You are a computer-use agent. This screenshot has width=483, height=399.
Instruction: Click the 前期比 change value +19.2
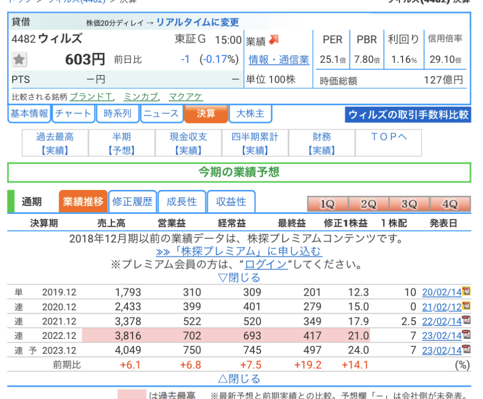308,365
